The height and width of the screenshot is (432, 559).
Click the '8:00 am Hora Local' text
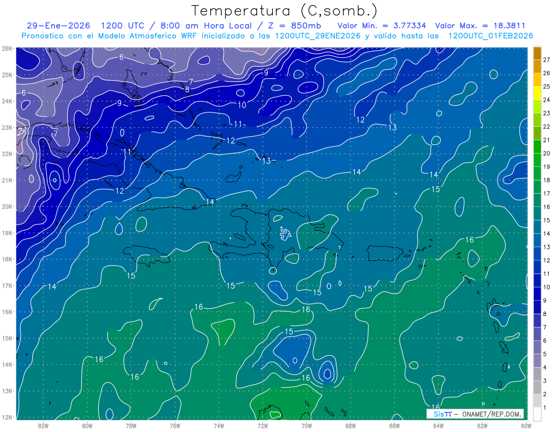tap(206, 26)
